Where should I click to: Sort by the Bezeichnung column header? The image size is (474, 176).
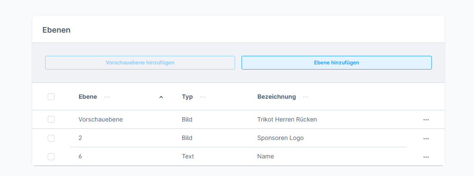click(276, 97)
